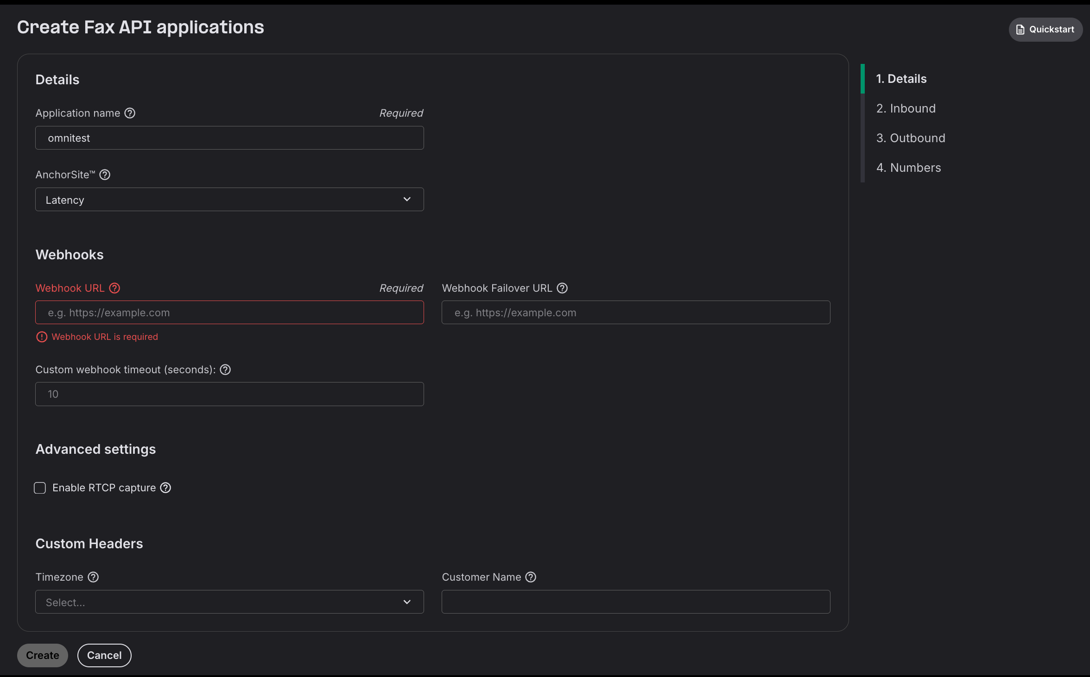Image resolution: width=1090 pixels, height=677 pixels.
Task: Show help for Enable RTCP capture
Action: pos(165,488)
